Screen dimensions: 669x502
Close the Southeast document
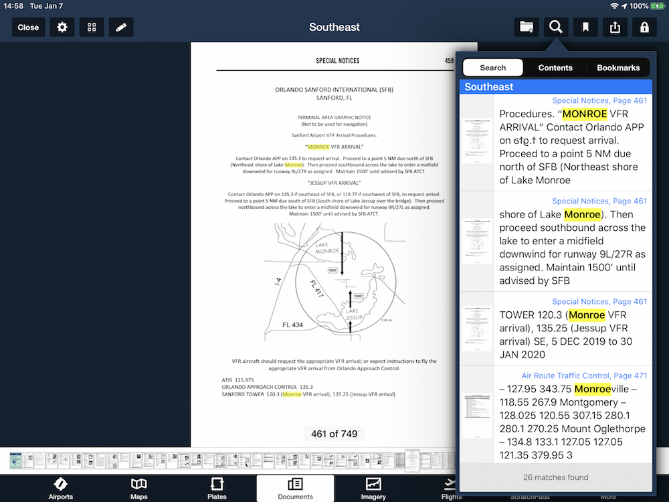click(x=28, y=27)
